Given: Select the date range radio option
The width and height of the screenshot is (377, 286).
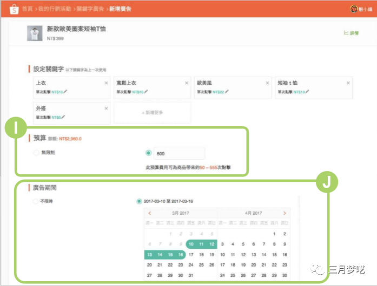Looking at the screenshot, I should (x=140, y=201).
